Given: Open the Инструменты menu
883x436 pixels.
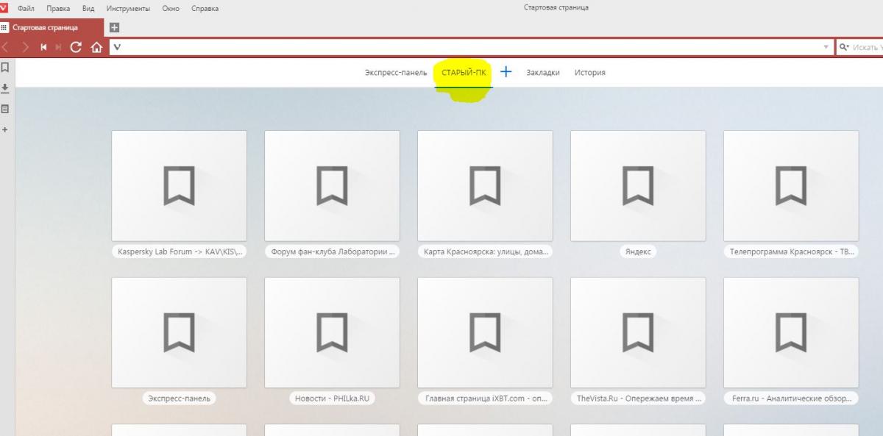Looking at the screenshot, I should (x=128, y=9).
